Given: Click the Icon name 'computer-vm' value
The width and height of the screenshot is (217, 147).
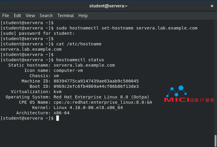Looking at the screenshot, I should pyautogui.click(x=68, y=70).
